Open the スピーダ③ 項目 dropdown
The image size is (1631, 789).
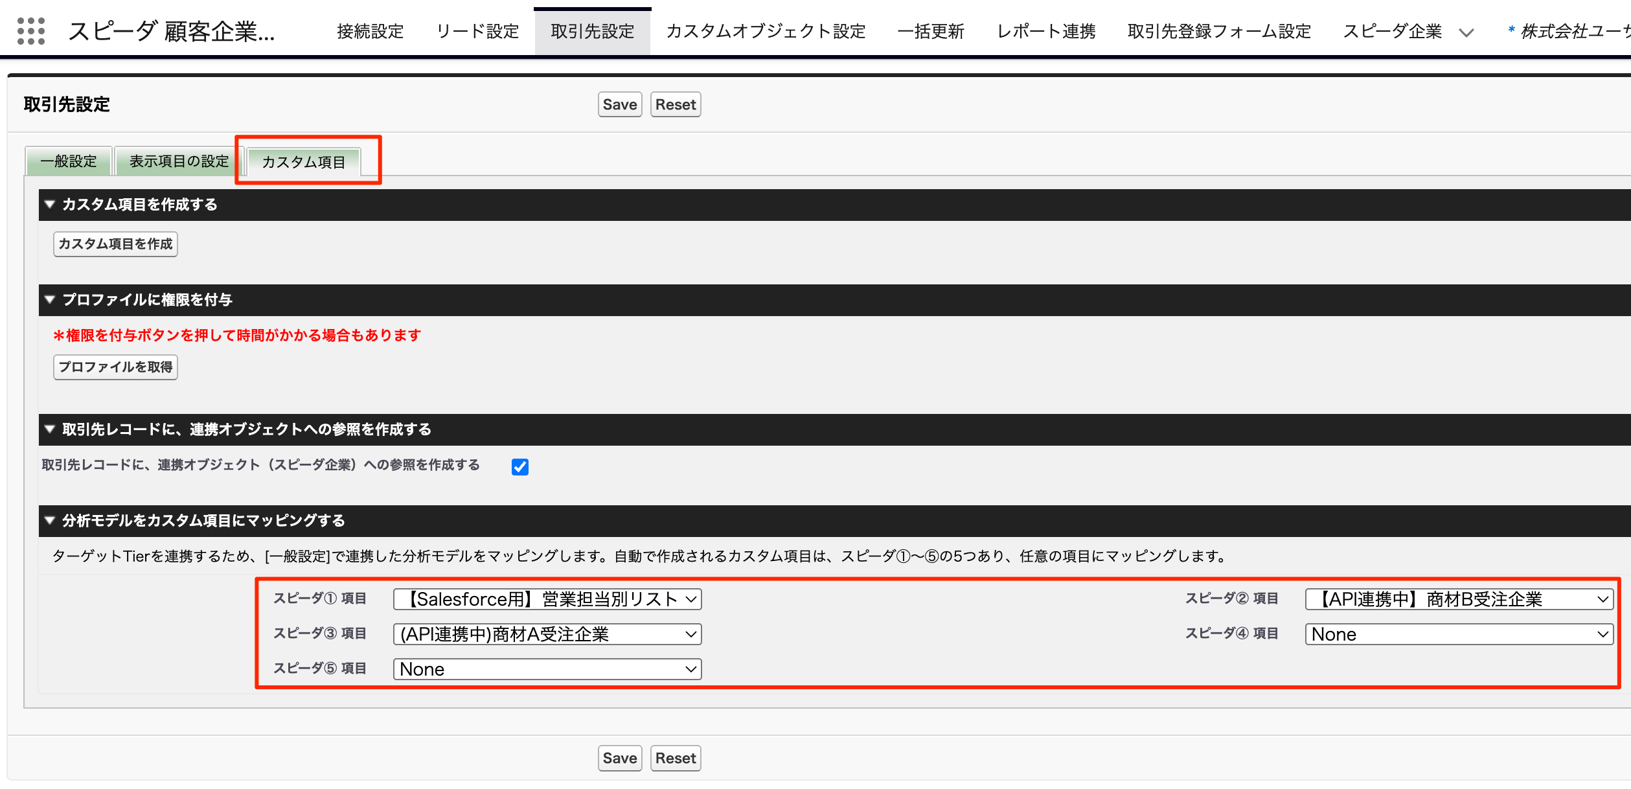(547, 634)
